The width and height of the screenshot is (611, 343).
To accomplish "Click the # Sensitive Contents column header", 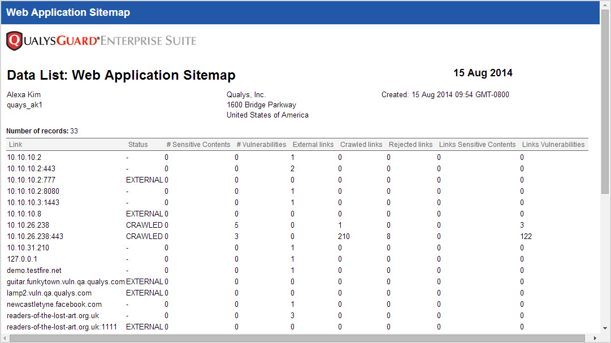I will 198,145.
